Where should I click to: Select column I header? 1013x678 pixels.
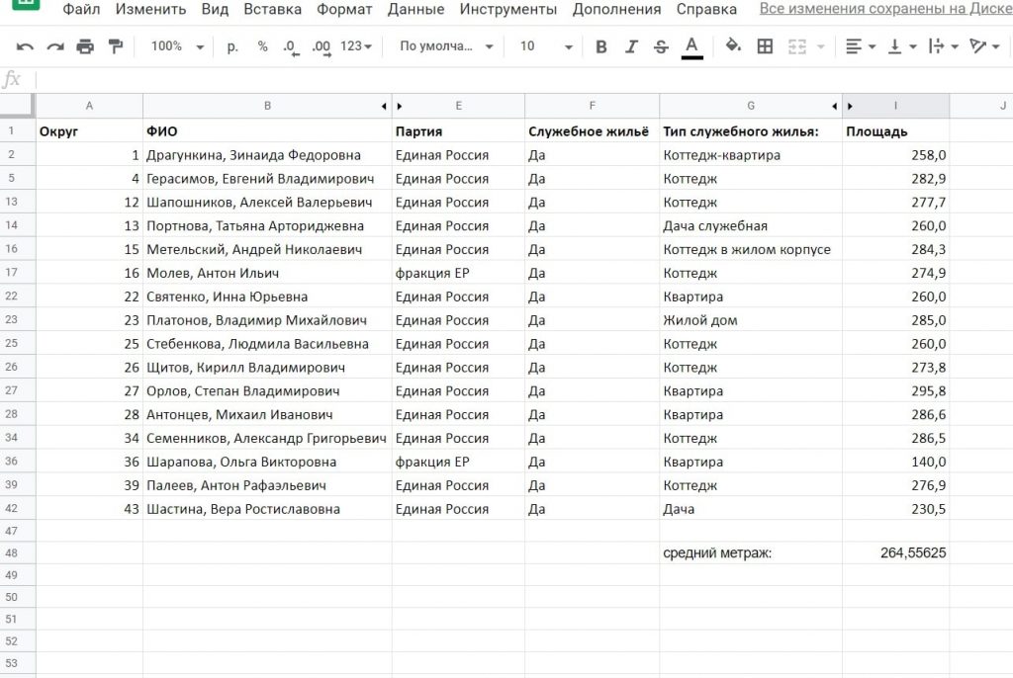point(895,106)
